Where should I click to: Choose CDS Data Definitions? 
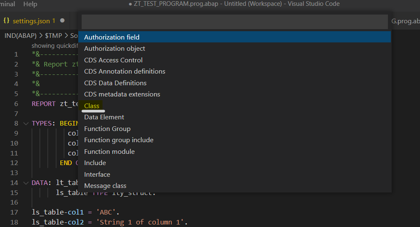115,83
